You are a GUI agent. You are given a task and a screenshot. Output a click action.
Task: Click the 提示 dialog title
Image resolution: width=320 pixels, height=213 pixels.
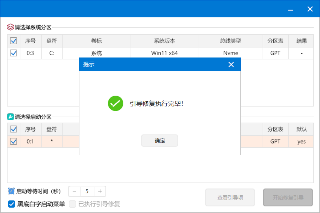[x=89, y=65]
